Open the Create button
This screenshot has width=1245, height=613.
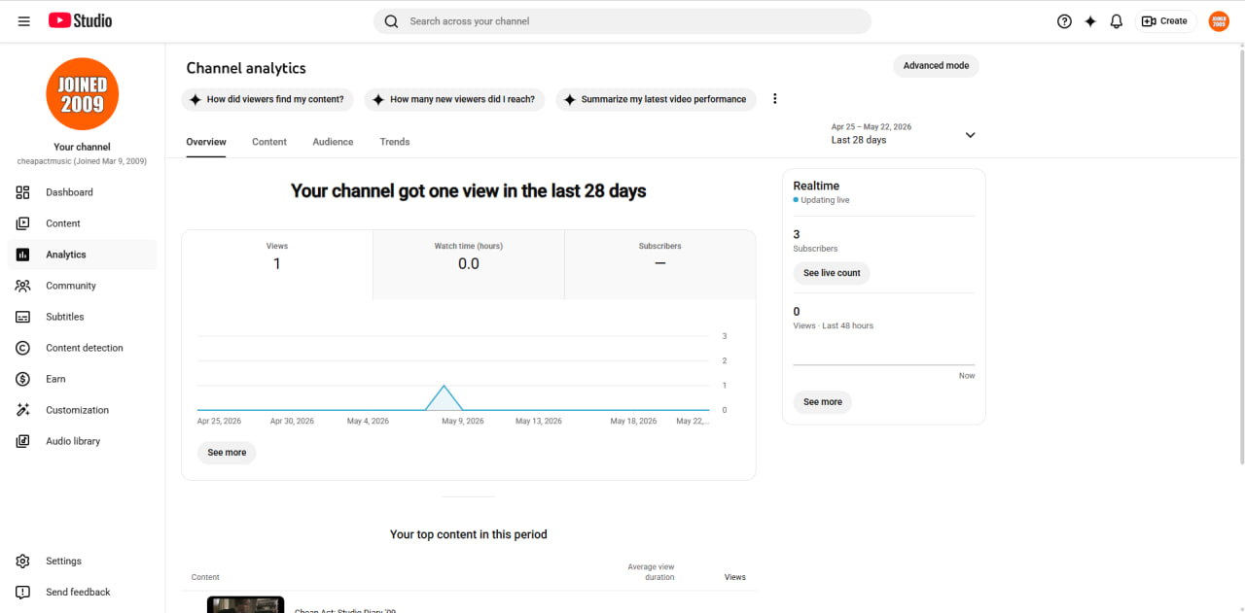coord(1165,21)
